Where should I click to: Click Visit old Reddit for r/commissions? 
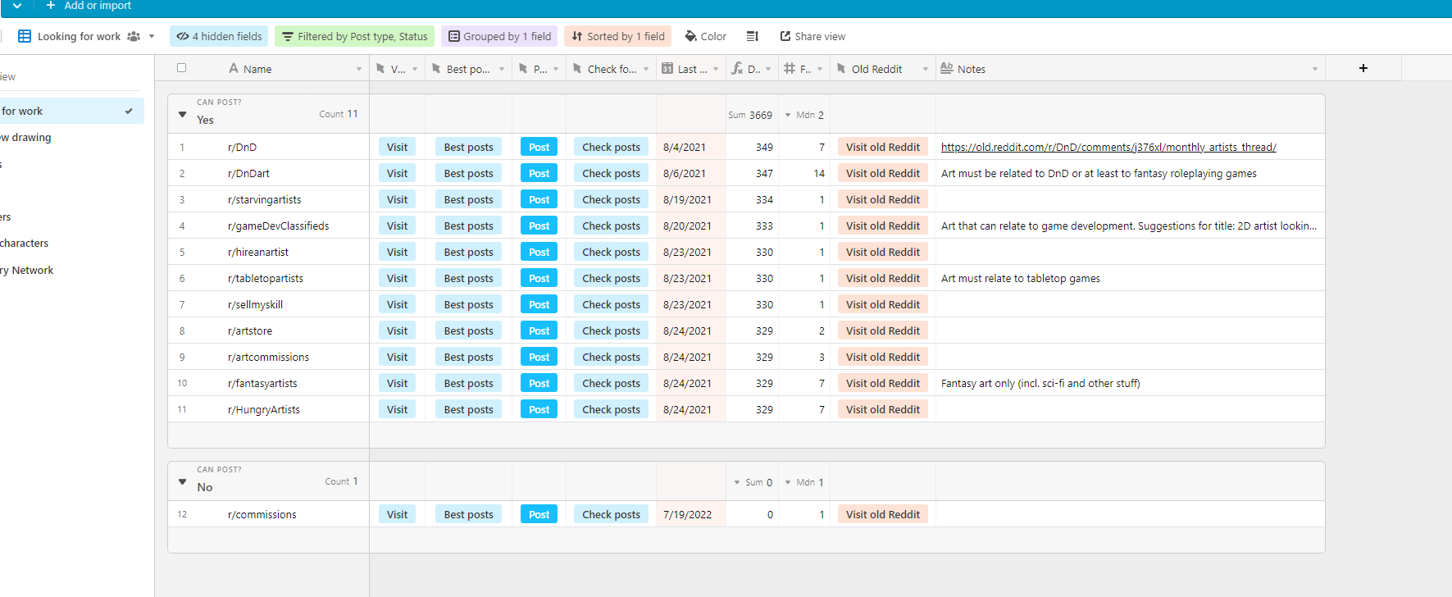[x=883, y=514]
